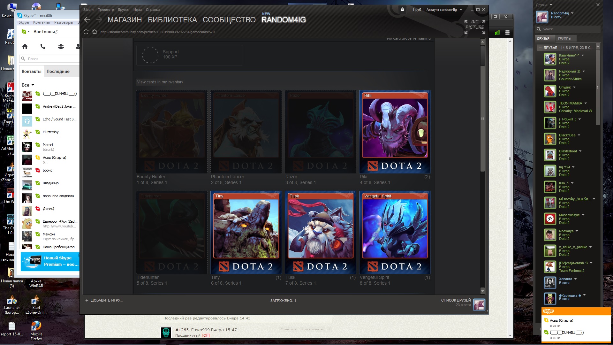Open dropdown for friend Blasterboot

[580, 151]
